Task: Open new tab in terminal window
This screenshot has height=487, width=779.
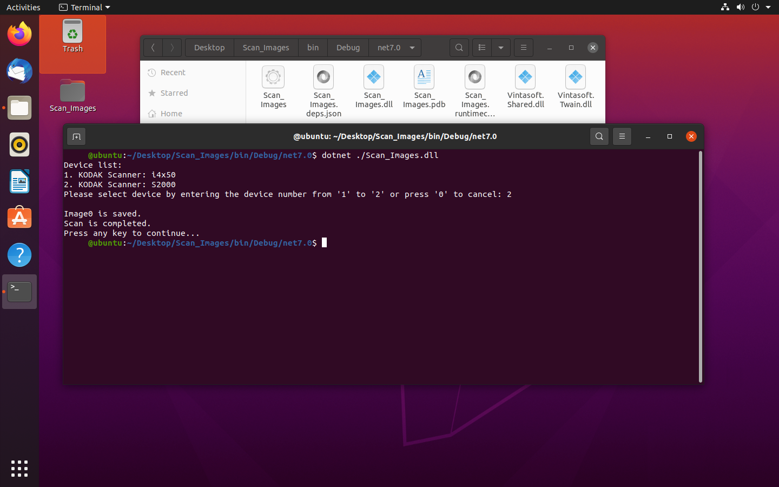Action: point(76,137)
